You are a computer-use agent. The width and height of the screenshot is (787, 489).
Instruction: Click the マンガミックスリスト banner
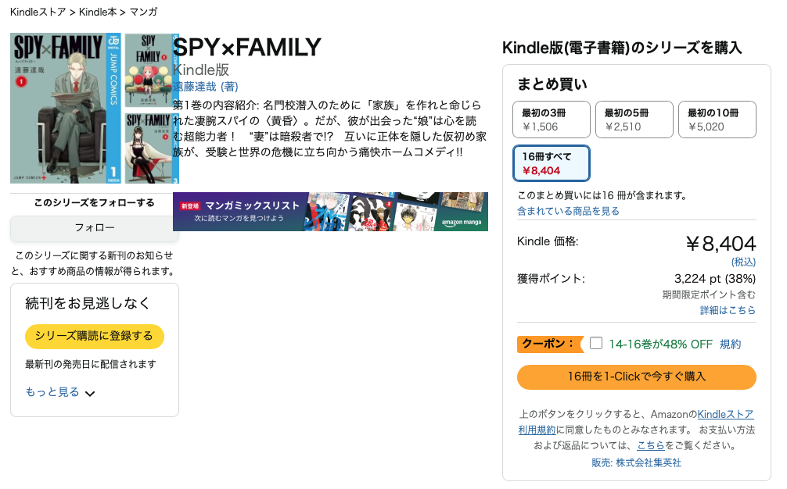tap(330, 212)
